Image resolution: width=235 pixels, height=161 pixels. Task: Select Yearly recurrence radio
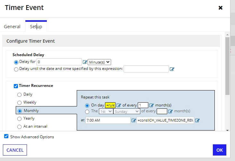click(x=19, y=119)
